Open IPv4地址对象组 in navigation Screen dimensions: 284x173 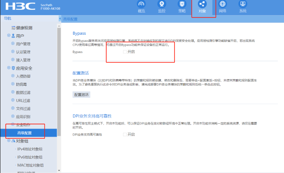pos(30,149)
